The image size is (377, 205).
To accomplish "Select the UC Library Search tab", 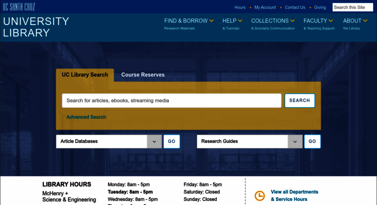I will pos(85,75).
